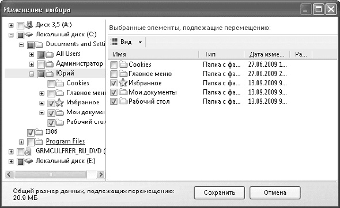Uncheck the I386 folder checkbox
The height and width of the screenshot is (208, 340).
[31, 132]
